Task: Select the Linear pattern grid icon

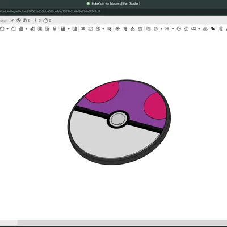Action: tap(63, 29)
